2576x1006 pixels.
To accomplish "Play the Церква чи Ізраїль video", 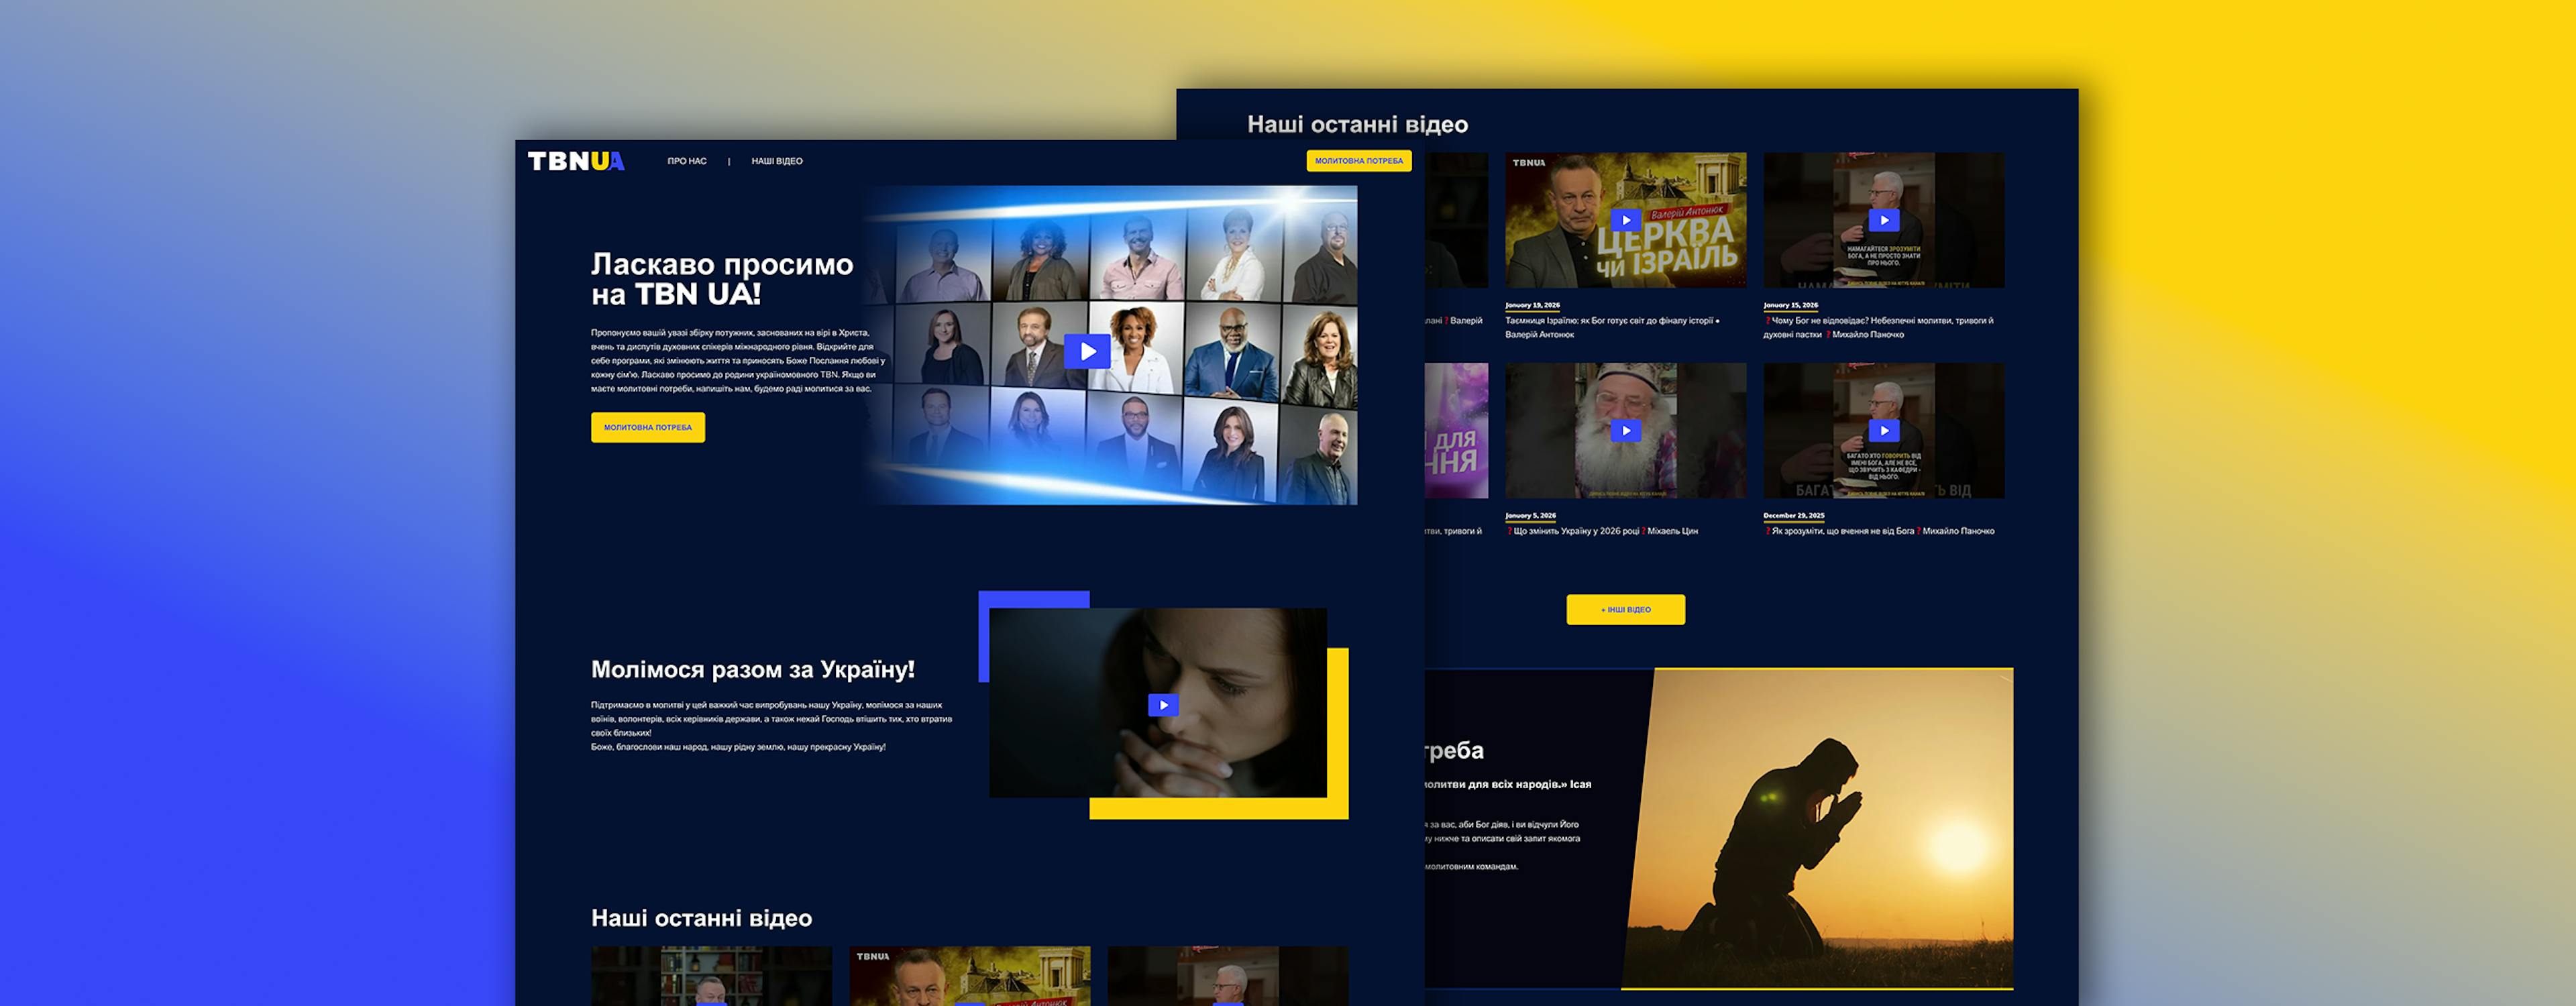I will click(1625, 220).
